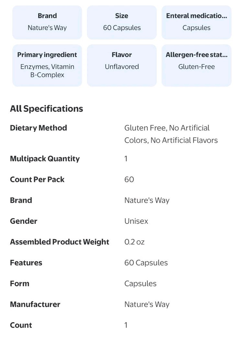Click the Gluten Free dietary method value
239x340 pixels.
pyautogui.click(x=171, y=134)
